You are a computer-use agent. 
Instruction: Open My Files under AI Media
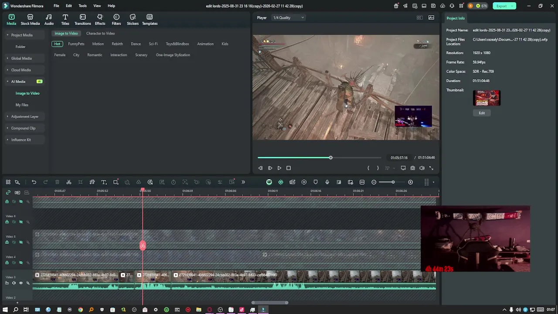(22, 105)
